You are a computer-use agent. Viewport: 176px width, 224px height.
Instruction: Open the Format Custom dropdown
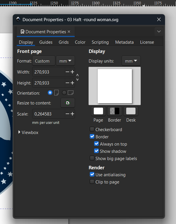[x=44, y=61]
